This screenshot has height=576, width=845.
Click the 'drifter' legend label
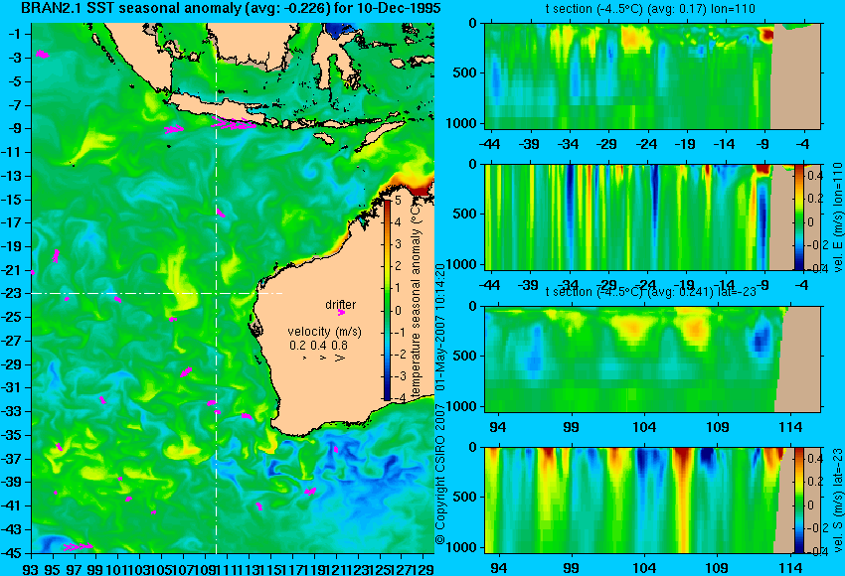tap(341, 305)
